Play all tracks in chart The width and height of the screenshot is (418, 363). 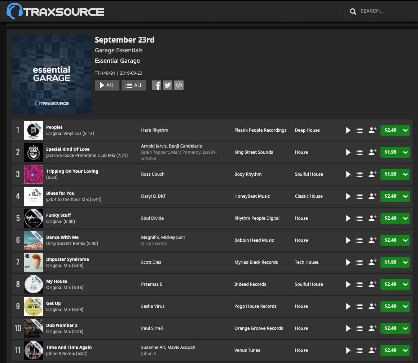click(107, 86)
